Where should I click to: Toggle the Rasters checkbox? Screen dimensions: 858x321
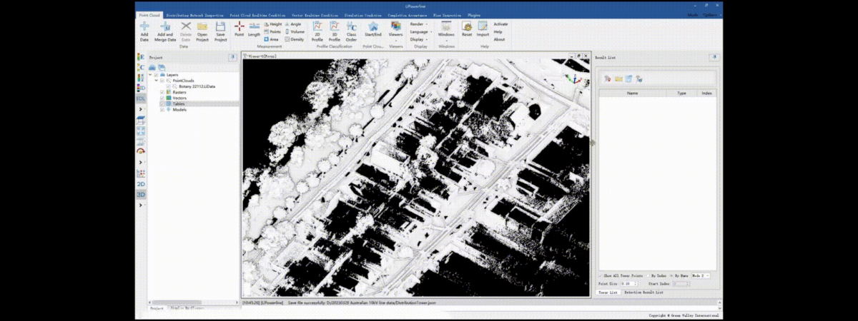pos(162,92)
